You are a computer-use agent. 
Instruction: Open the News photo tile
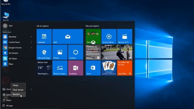(117, 52)
